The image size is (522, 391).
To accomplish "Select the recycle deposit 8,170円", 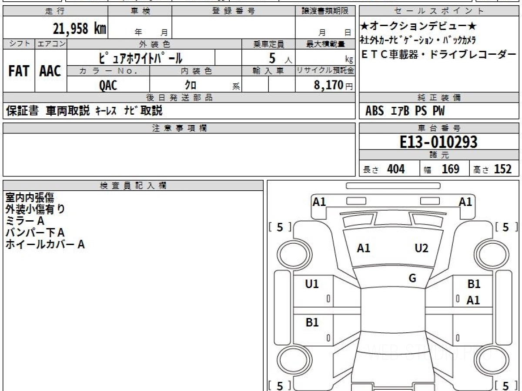I will [334, 85].
